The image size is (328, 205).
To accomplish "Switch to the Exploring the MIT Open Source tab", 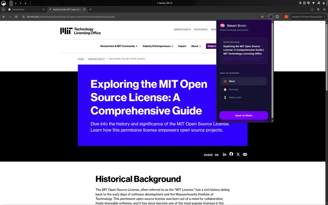I will [67, 9].
